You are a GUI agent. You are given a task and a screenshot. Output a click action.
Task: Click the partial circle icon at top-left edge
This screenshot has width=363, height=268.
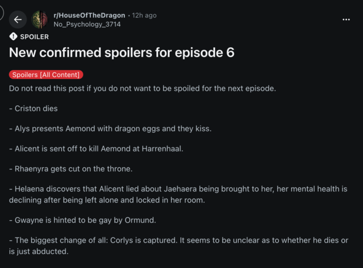[1, 13]
